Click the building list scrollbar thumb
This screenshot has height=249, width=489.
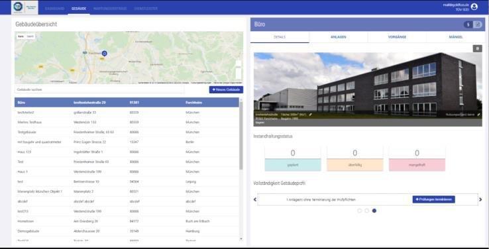click(x=241, y=136)
